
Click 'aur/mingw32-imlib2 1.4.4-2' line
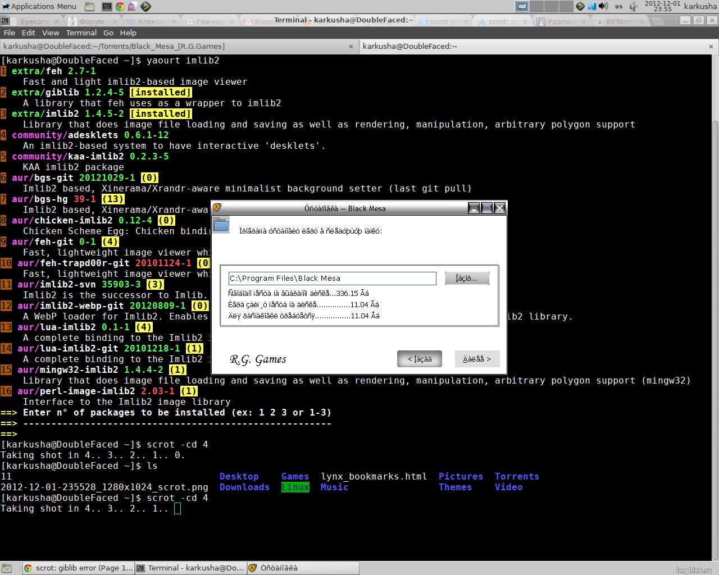click(102, 369)
